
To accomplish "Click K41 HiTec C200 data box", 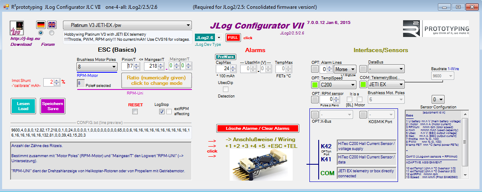I will 367,159.
